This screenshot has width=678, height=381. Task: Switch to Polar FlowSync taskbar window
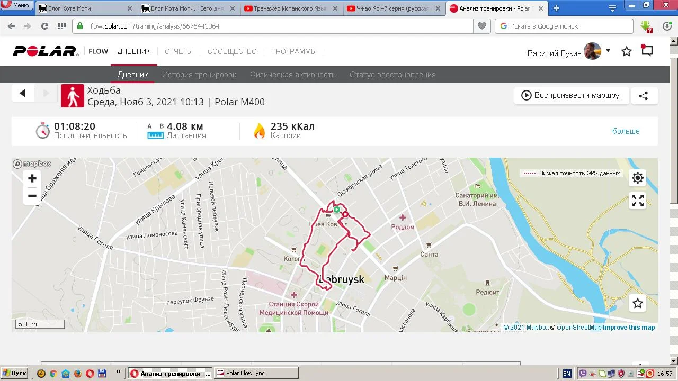[256, 373]
